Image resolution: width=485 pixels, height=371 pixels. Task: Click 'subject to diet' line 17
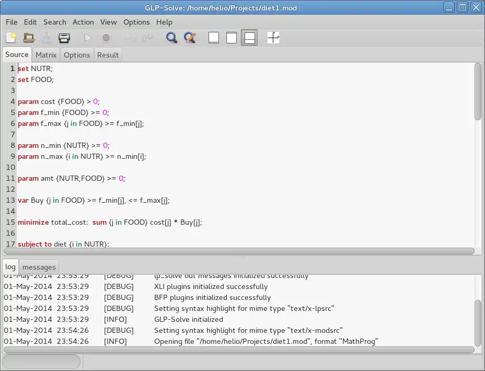[x=63, y=244]
